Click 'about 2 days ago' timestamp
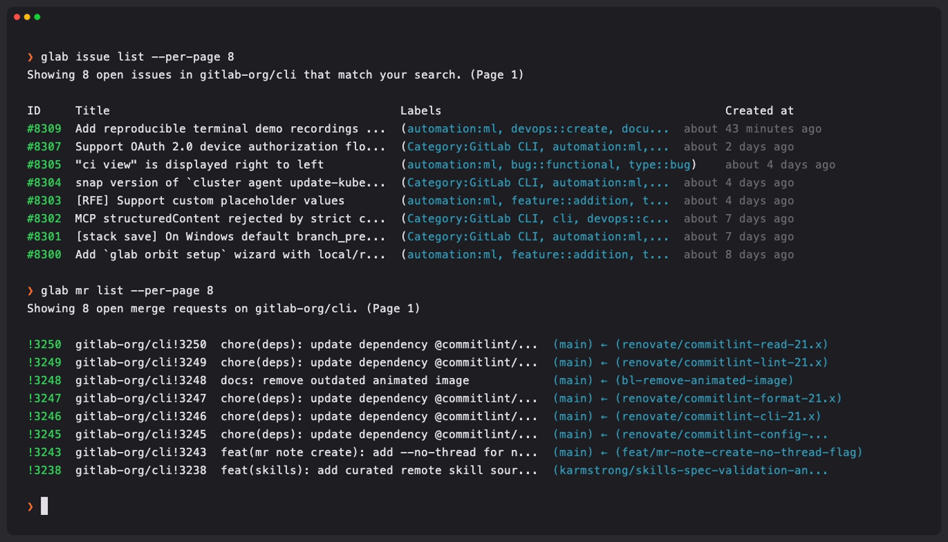The image size is (948, 542). 739,147
